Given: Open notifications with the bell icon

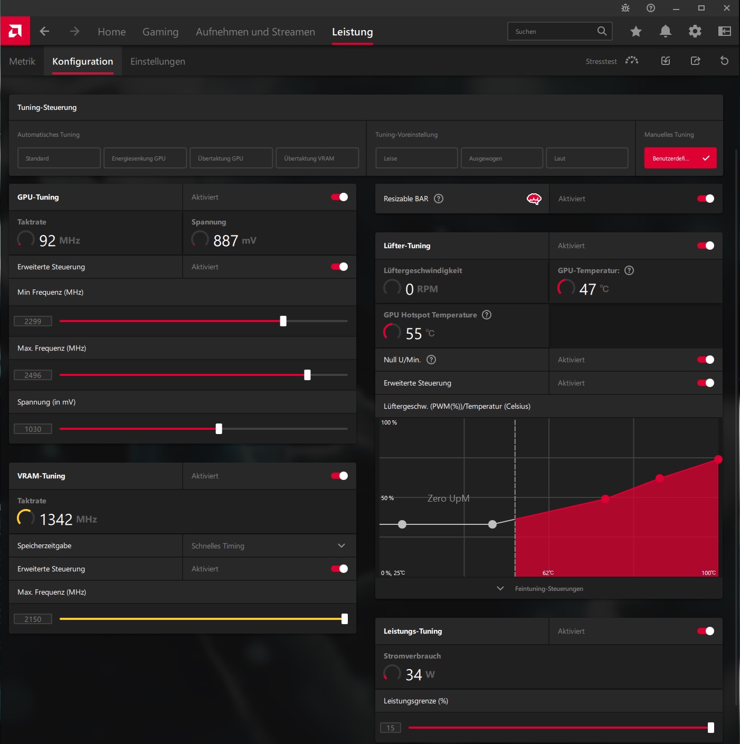Looking at the screenshot, I should (x=665, y=31).
